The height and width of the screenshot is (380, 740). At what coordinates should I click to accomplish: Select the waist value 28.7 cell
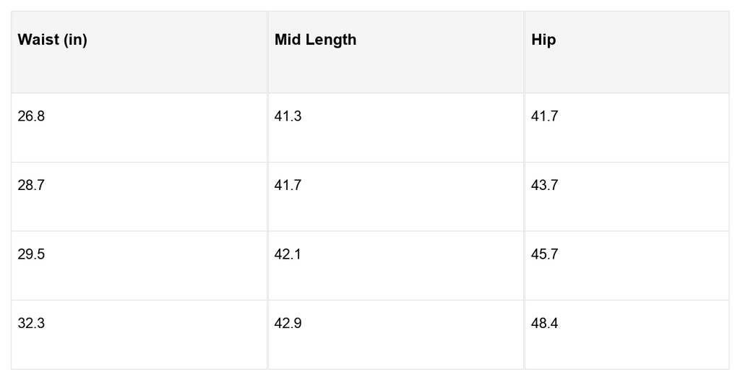[139, 197]
